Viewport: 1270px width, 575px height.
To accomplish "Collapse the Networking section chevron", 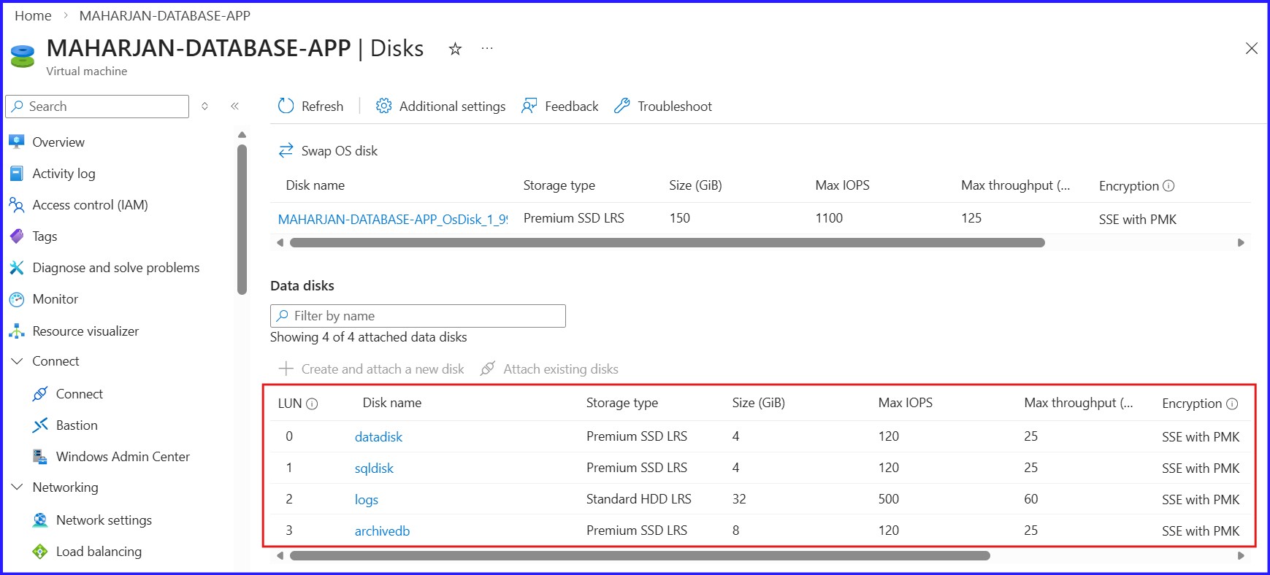I will click(x=18, y=487).
